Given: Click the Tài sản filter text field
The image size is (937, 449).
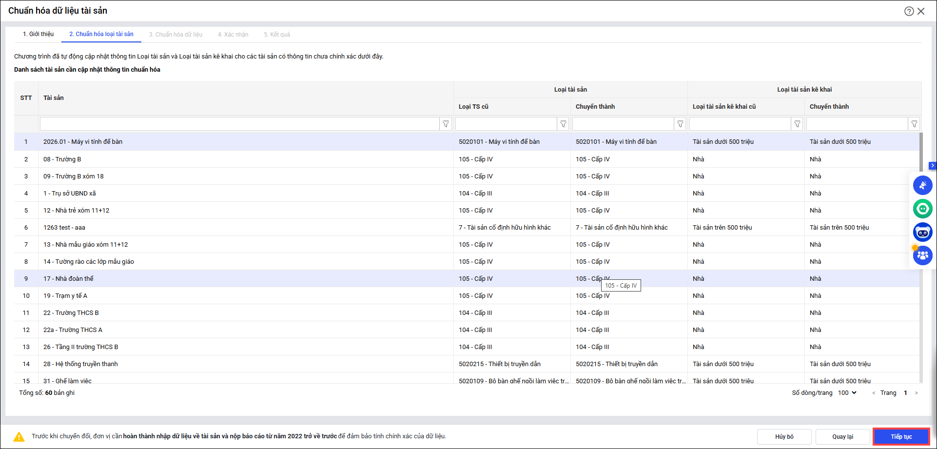Looking at the screenshot, I should pos(239,124).
